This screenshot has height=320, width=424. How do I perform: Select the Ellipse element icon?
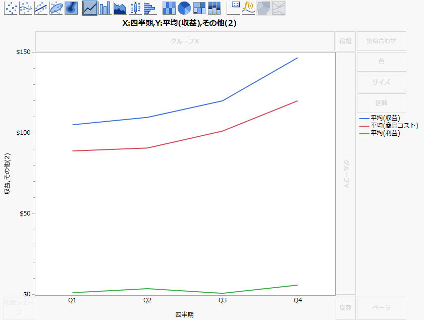pos(56,8)
